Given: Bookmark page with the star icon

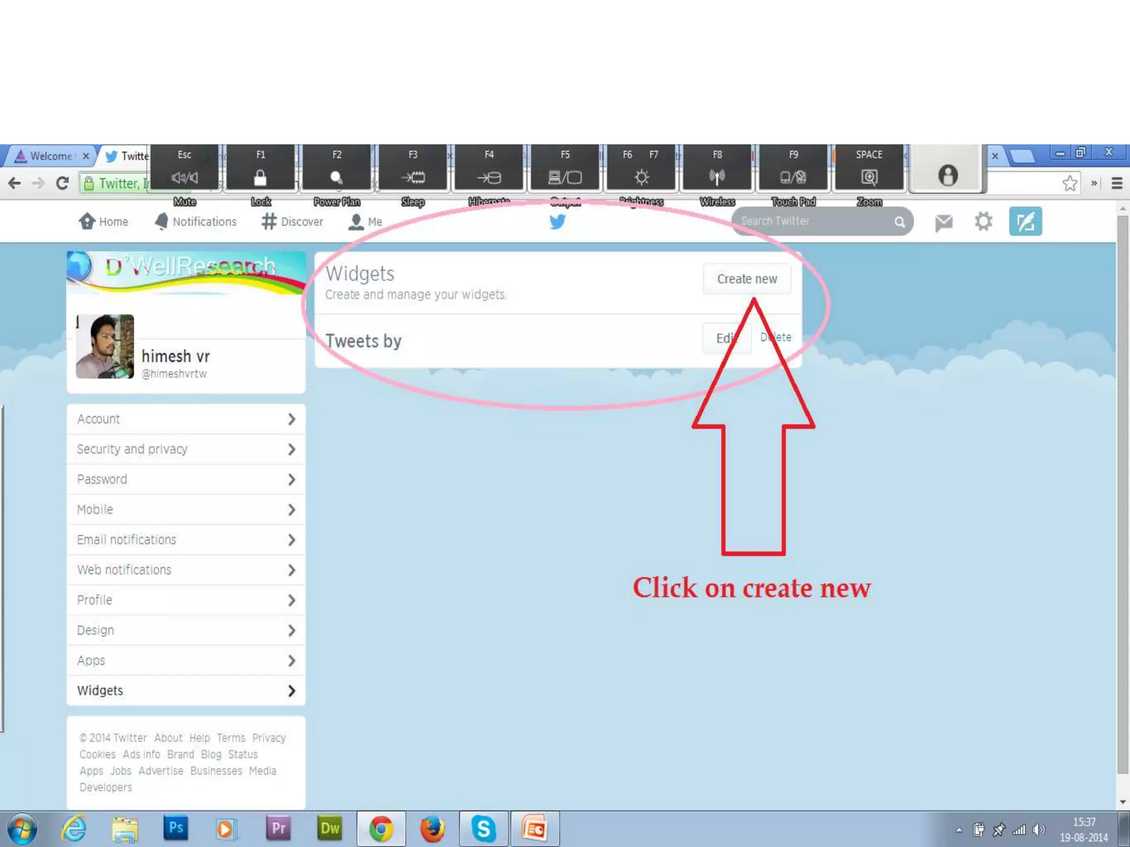Looking at the screenshot, I should [1069, 183].
